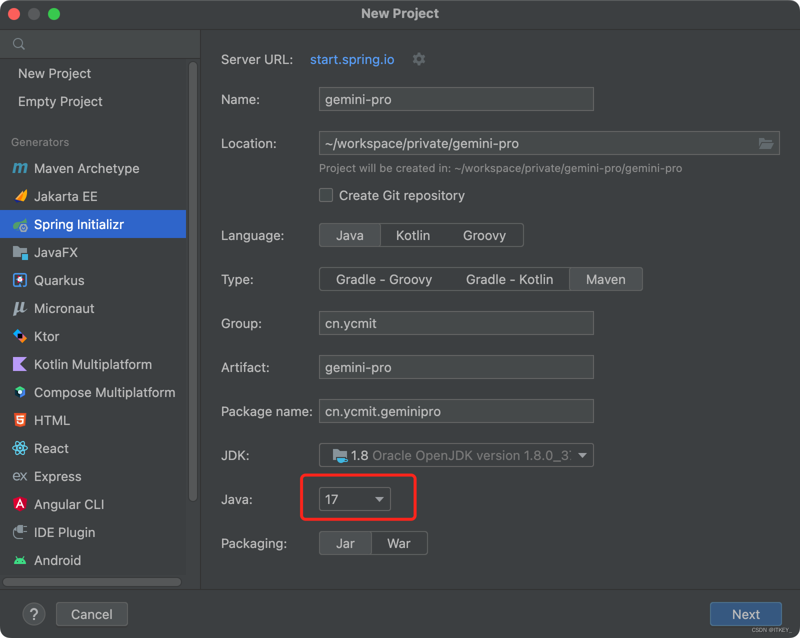Choose Kotlin Multiplatform generator
This screenshot has width=800, height=638.
coord(93,364)
